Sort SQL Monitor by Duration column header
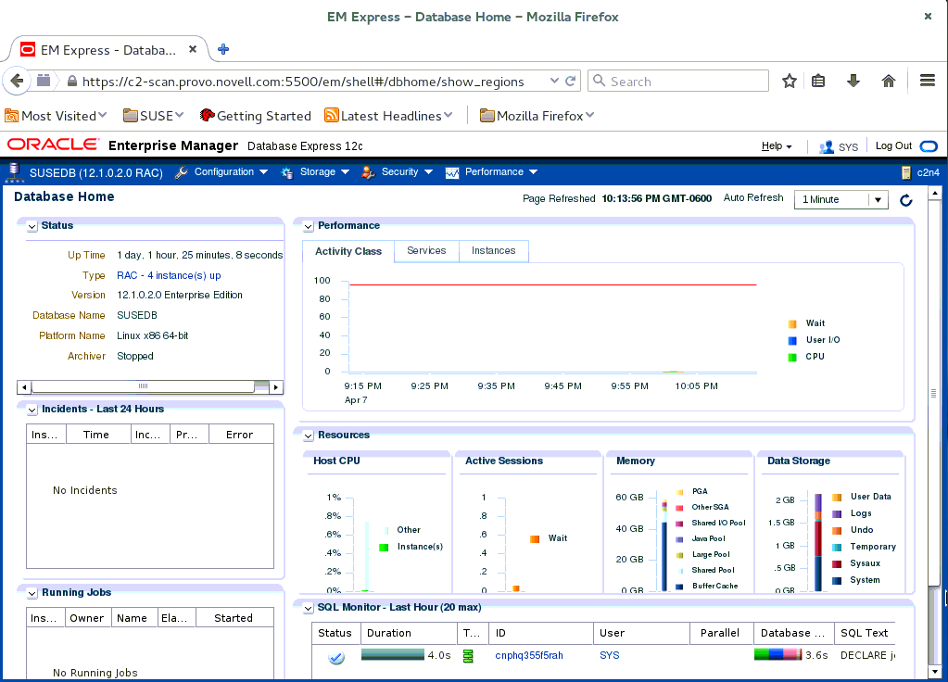 [x=410, y=633]
